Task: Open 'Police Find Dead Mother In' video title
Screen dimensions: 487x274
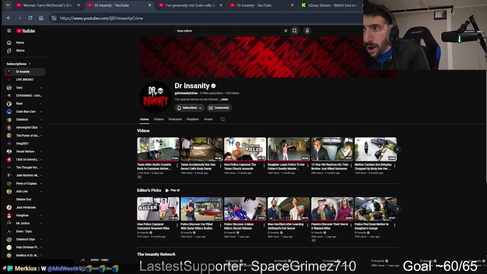Action: 372,226
